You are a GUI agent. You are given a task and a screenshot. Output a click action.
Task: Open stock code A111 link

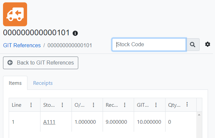coord(49,122)
